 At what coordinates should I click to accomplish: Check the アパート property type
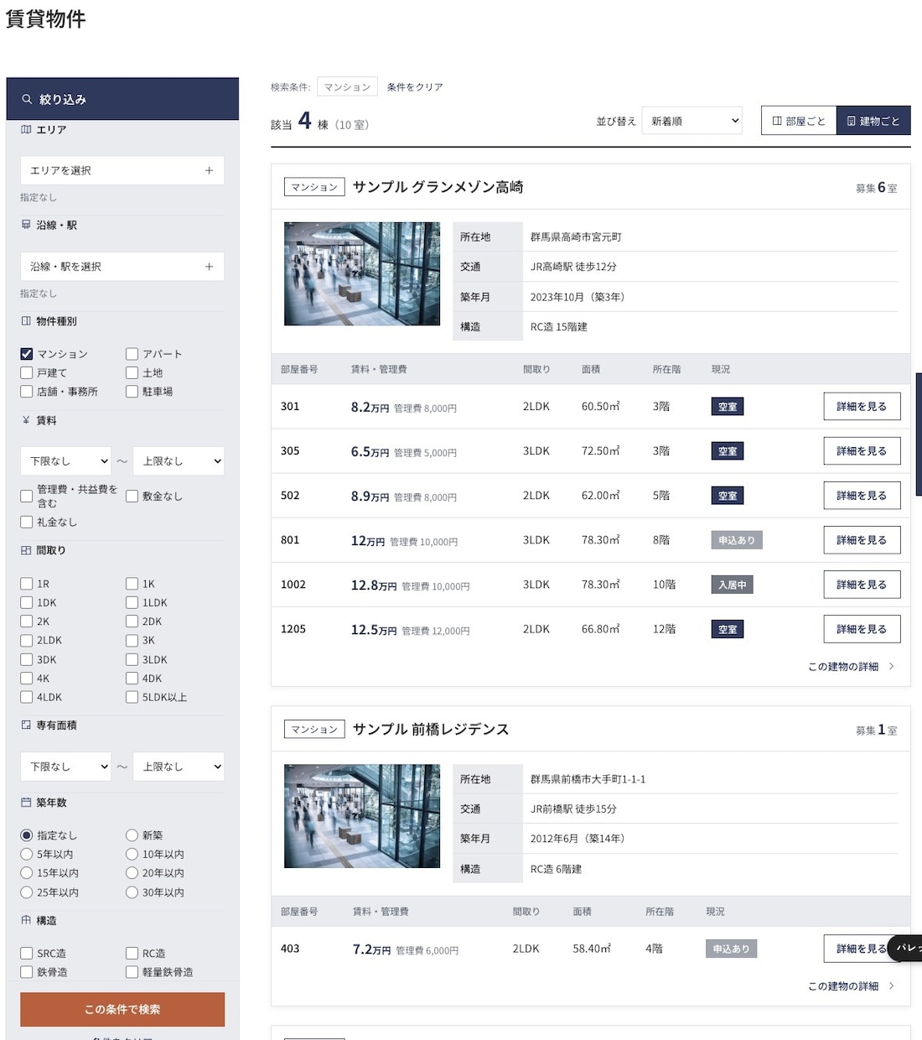[132, 354]
